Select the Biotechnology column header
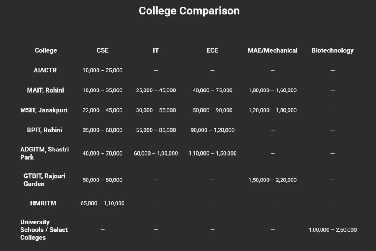This screenshot has width=376, height=251. (x=332, y=50)
